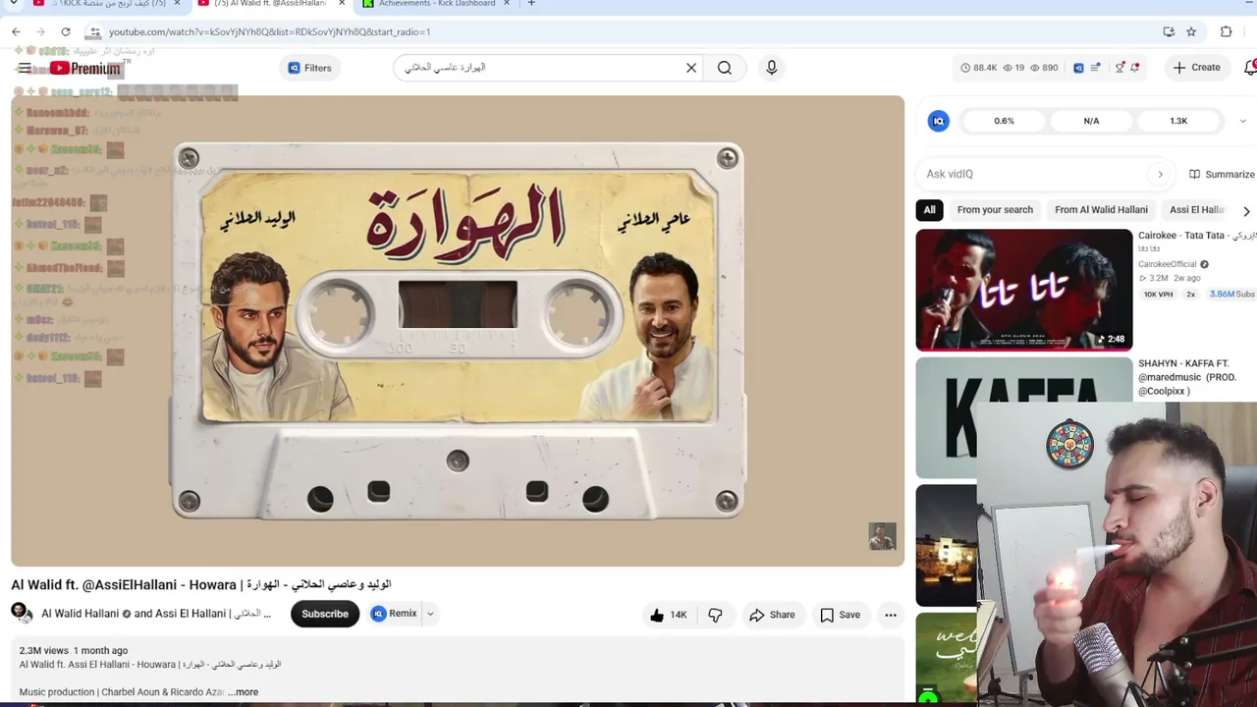Select the Assi El Hallani chip
The image size is (1257, 707).
pyautogui.click(x=1197, y=210)
